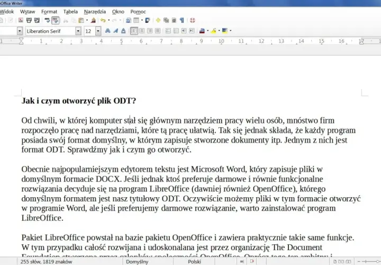Click the Print document icon
This screenshot has width=381, height=265.
[29, 20]
